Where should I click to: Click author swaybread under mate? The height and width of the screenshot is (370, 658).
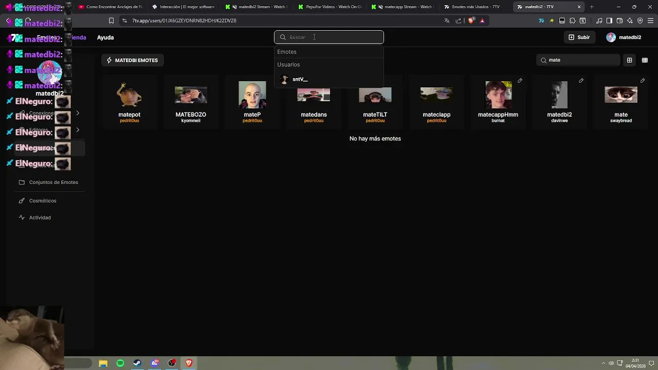pyautogui.click(x=621, y=121)
